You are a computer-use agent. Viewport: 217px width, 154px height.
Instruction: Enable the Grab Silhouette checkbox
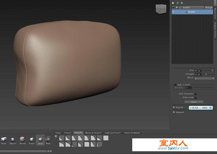tap(195, 94)
